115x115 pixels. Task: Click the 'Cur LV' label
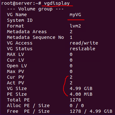pos(16,60)
